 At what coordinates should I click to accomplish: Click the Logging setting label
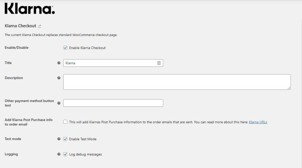pos(11,154)
